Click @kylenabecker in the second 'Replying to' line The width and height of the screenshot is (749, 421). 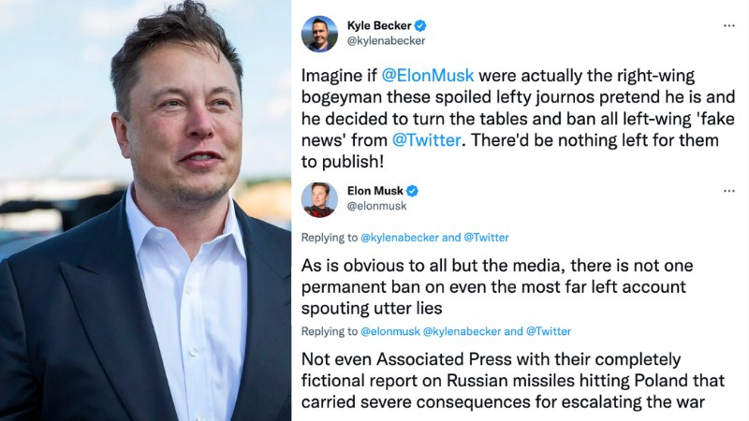click(x=460, y=331)
